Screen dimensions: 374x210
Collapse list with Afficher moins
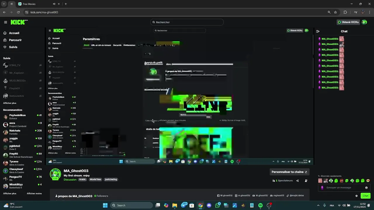(x=34, y=193)
